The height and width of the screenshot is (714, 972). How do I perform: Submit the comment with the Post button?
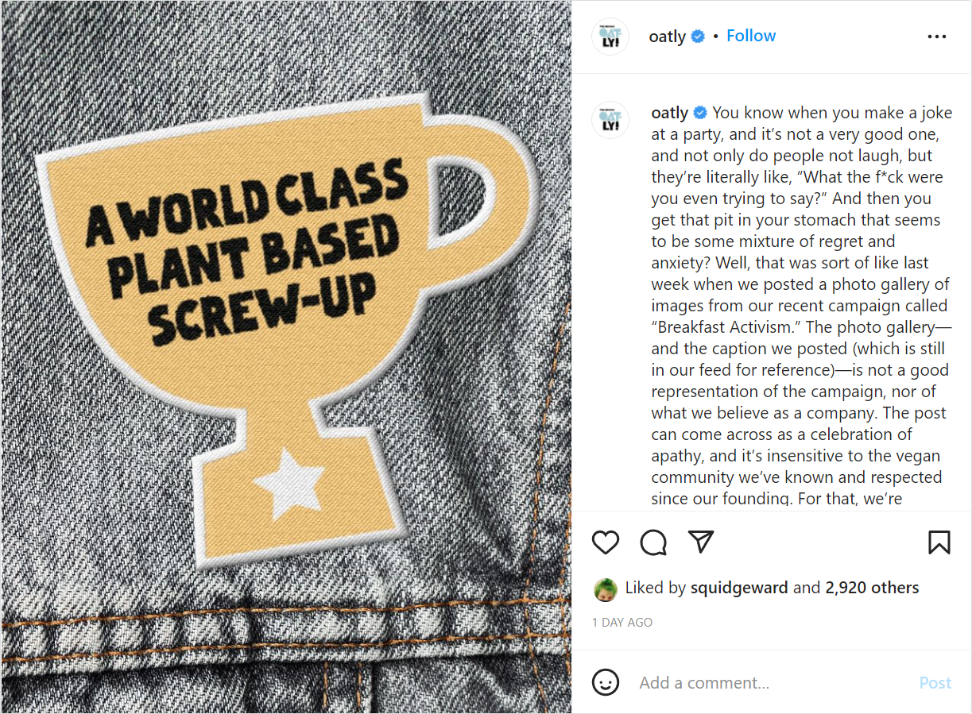(935, 683)
